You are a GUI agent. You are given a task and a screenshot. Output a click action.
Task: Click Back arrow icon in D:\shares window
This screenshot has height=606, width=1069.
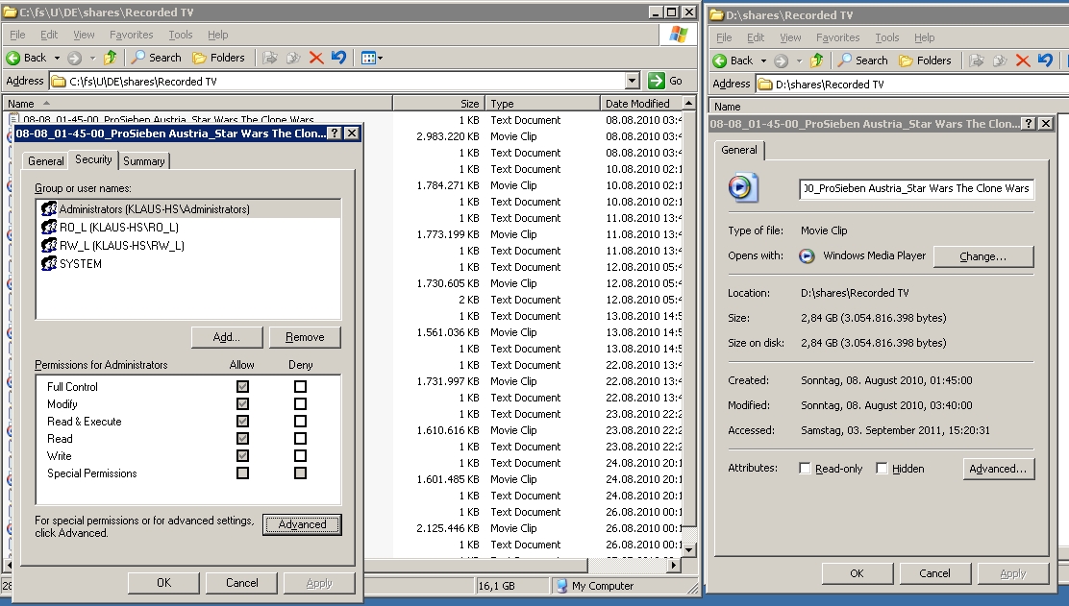click(719, 61)
